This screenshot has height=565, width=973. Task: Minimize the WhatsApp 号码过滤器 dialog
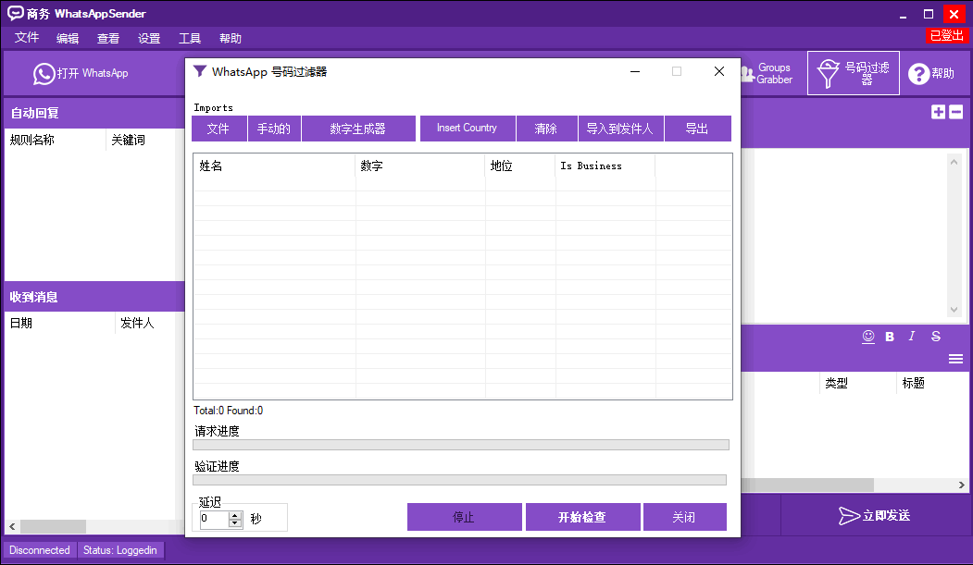[x=635, y=71]
